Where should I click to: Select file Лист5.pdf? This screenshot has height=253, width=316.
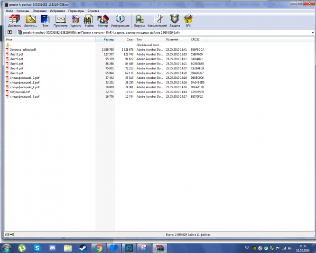(17, 59)
